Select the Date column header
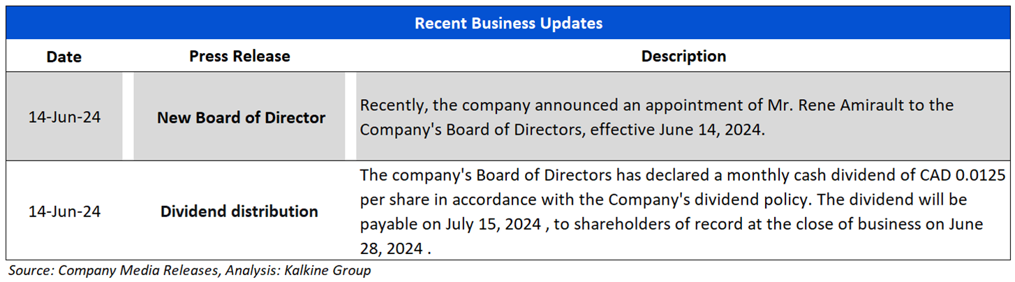The width and height of the screenshot is (1015, 282). click(64, 57)
